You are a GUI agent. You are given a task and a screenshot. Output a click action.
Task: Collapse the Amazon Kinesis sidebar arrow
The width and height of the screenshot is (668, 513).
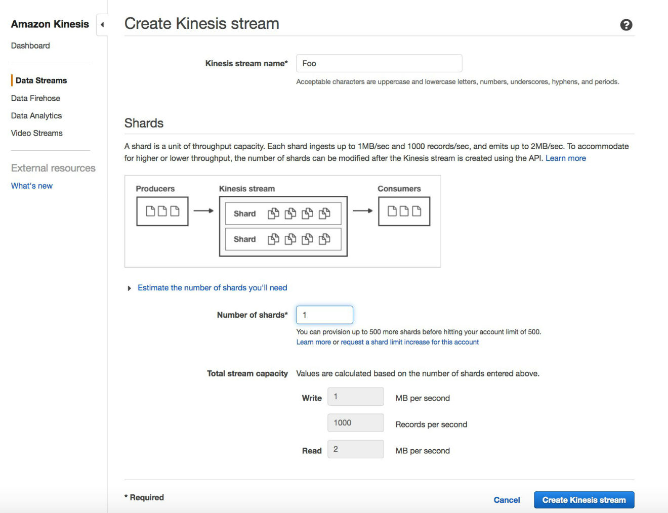point(102,24)
